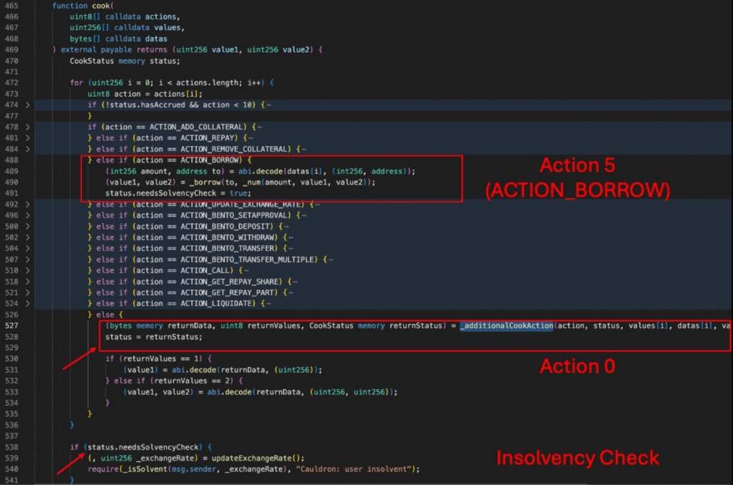733x485 pixels.
Task: Unfold the ACTION_CALL branch at line 510
Action: tap(28, 270)
